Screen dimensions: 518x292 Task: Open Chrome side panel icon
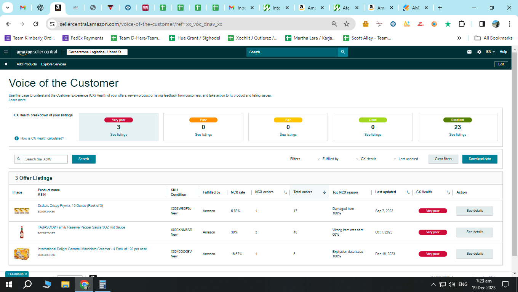click(x=482, y=24)
